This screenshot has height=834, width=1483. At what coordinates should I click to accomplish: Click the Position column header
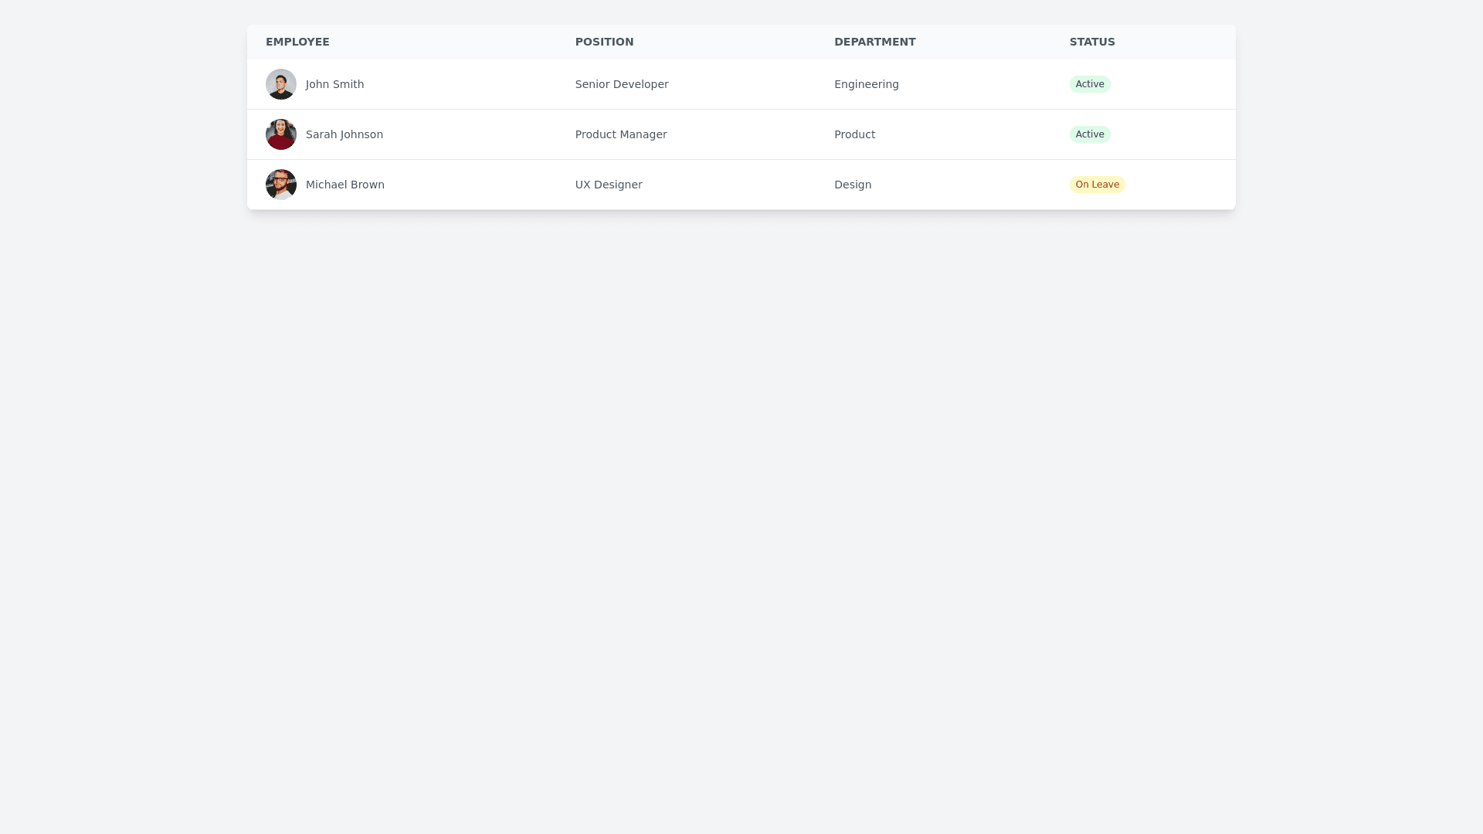coord(604,42)
